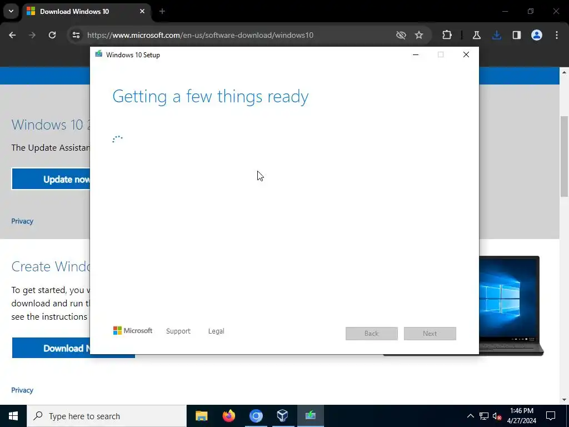Minimize the Windows 10 Setup window

[x=416, y=55]
